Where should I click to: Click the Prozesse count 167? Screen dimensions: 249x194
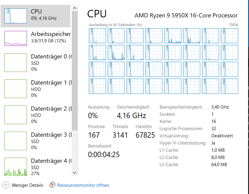tap(94, 135)
